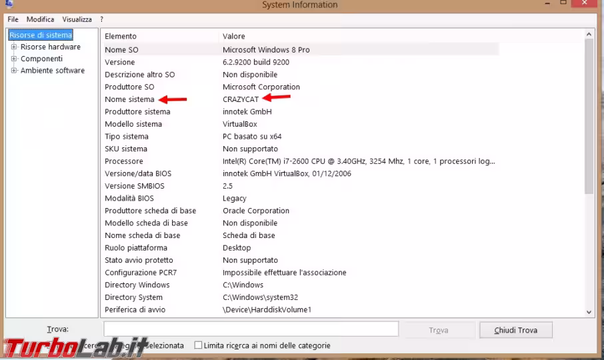Viewport: 604px width, 360px height.
Task: Click the Trova search button
Action: click(438, 330)
